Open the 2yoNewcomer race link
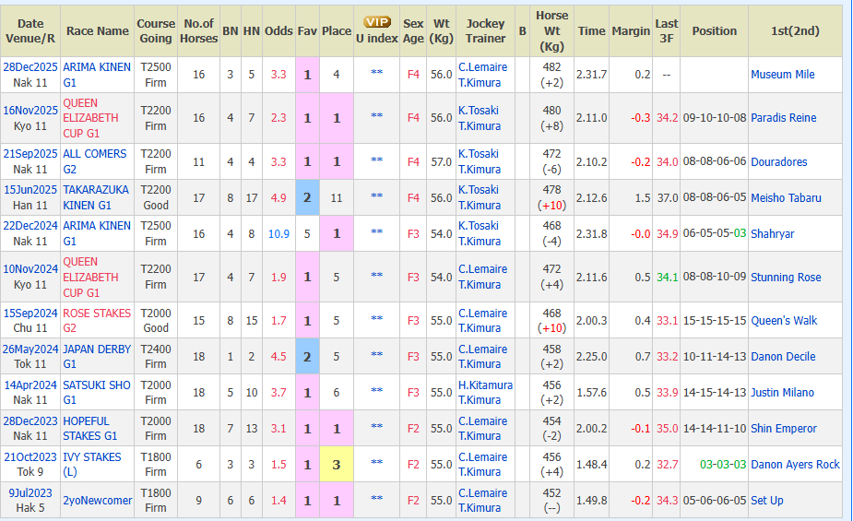 98,501
